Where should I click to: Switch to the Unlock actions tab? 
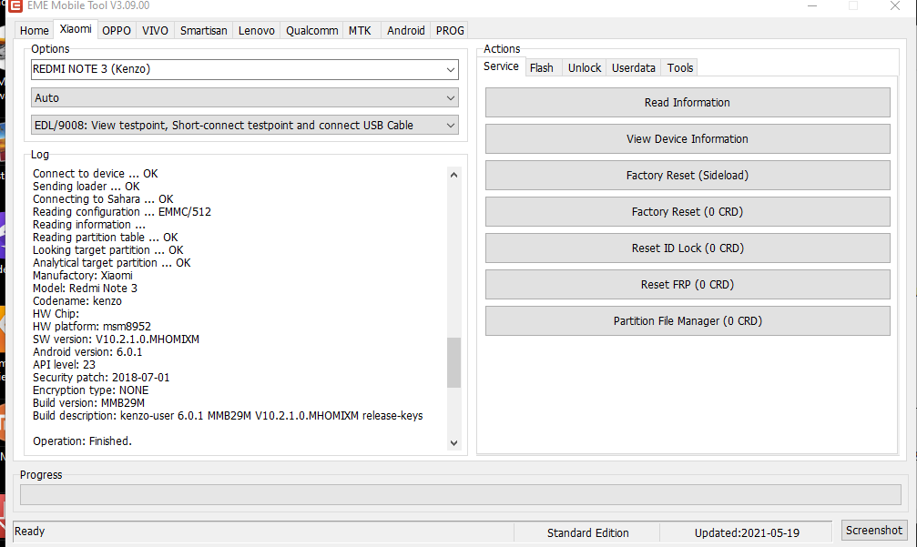click(585, 67)
